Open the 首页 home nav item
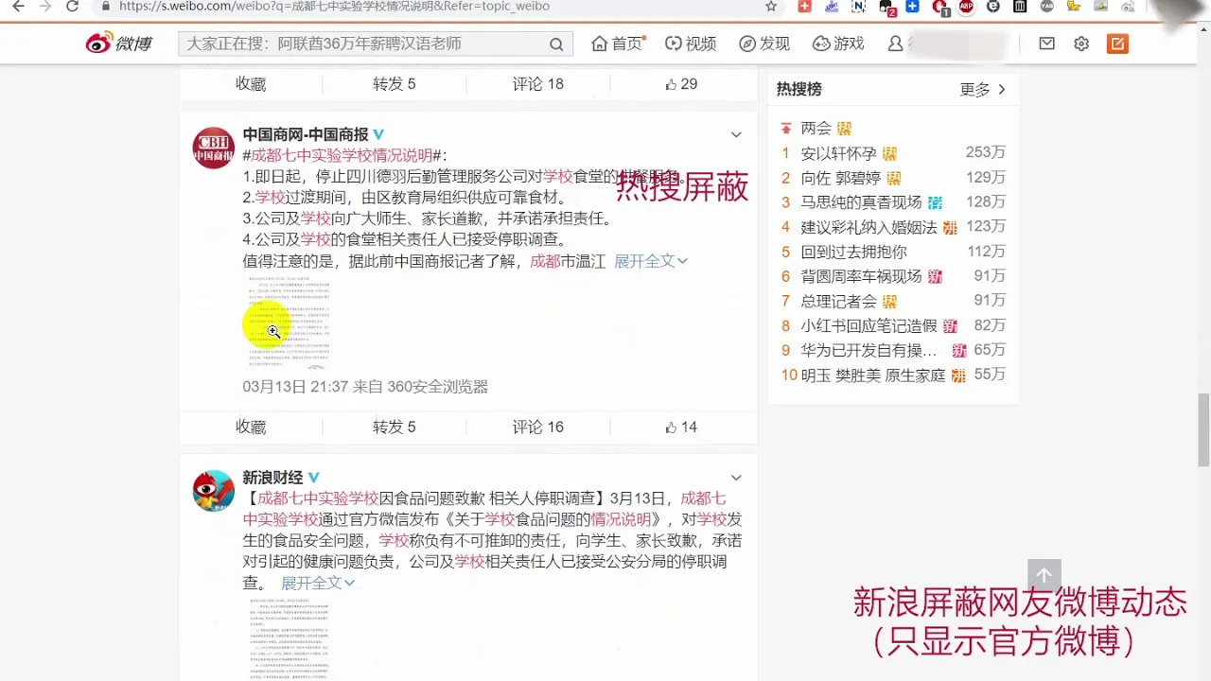Viewport: 1211px width, 681px height. [617, 44]
